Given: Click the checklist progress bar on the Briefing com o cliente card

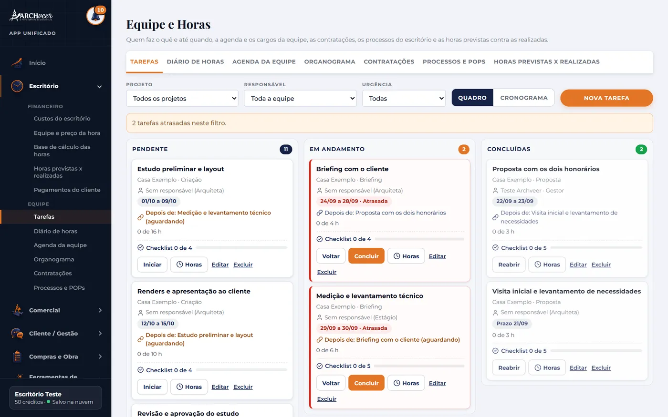Looking at the screenshot, I should 419,239.
